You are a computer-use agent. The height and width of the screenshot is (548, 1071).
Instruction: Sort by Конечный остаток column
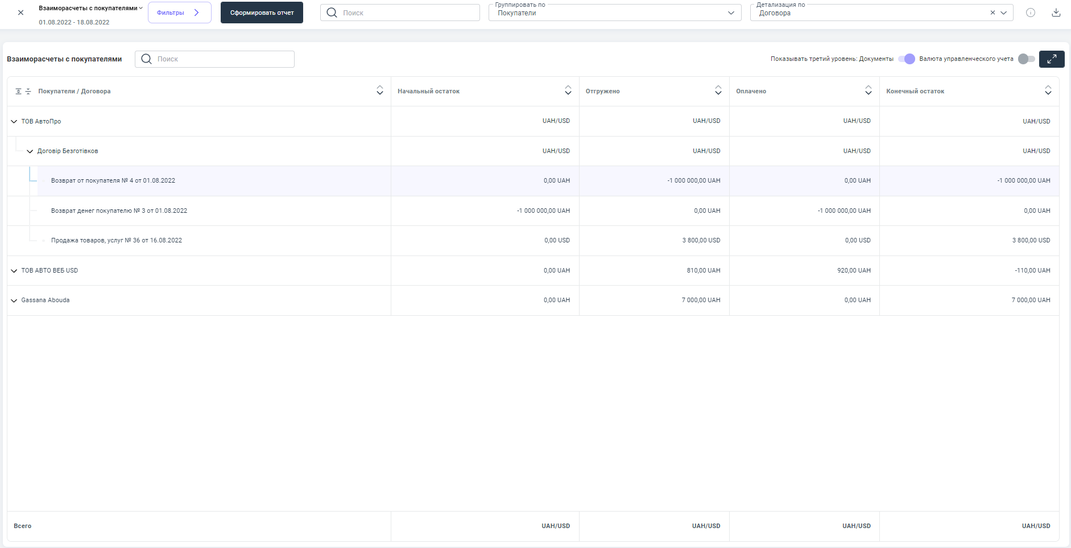pos(1048,91)
